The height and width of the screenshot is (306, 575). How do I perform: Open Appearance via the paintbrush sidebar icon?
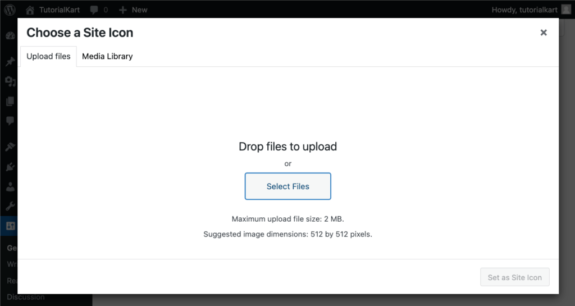[10, 147]
